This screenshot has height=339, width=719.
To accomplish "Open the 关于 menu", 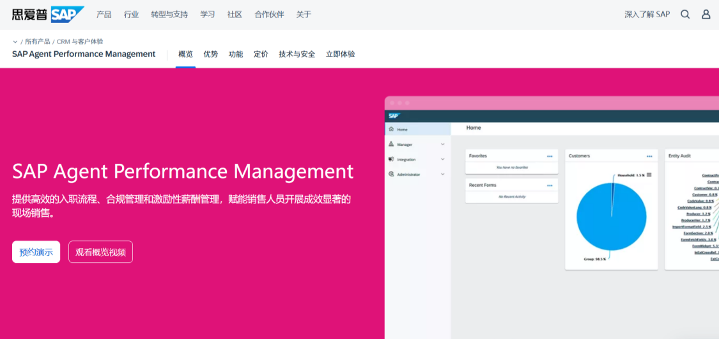I will point(304,14).
